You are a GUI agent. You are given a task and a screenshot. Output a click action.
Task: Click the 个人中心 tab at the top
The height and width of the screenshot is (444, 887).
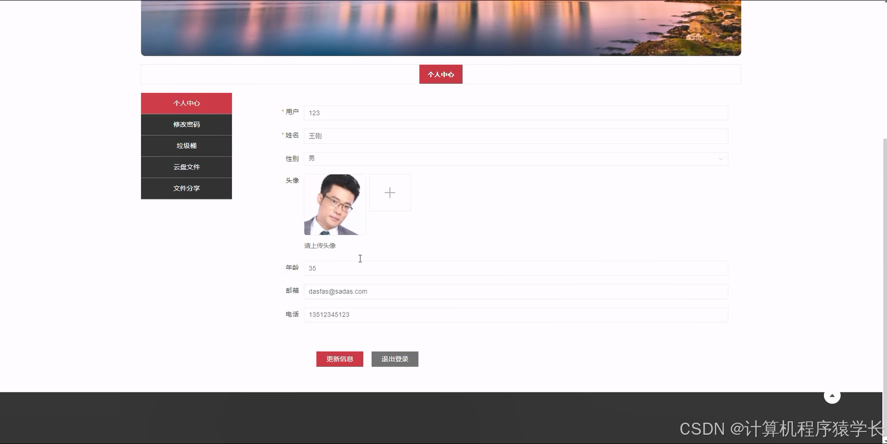tap(440, 74)
